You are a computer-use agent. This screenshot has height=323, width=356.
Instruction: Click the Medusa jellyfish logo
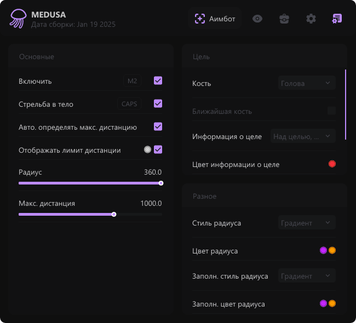[17, 19]
